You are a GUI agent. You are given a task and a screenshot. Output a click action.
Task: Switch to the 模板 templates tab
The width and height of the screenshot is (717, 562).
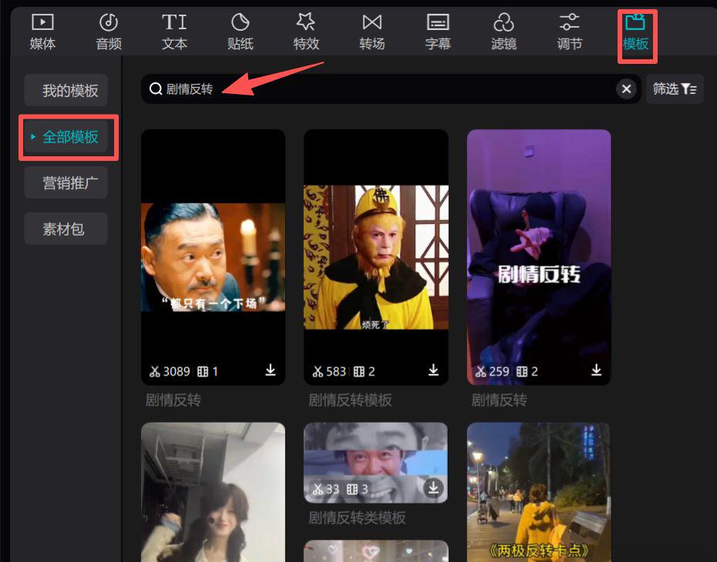click(635, 31)
